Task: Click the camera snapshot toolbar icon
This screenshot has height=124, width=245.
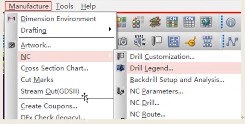Action: [122, 41]
